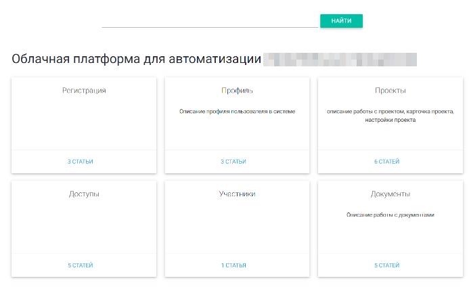
Task: Open 6 СТАТЕЙ link in Проекты
Action: coord(386,162)
